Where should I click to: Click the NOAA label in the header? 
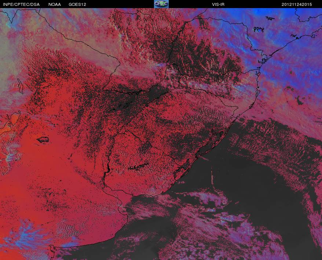pos(54,4)
